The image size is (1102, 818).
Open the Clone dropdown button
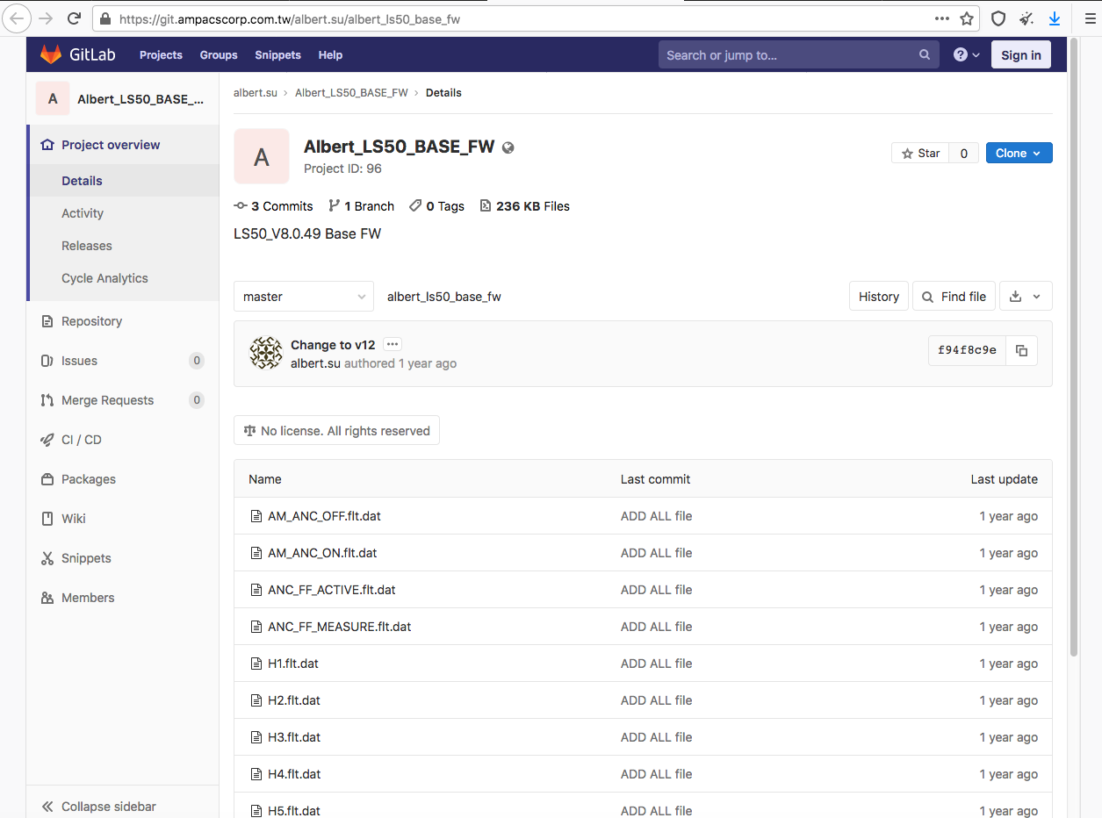1019,153
